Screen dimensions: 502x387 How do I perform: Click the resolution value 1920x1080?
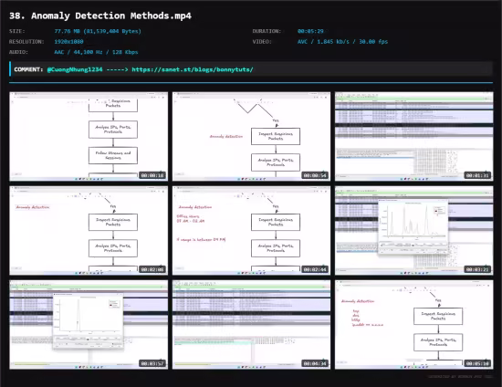coord(68,42)
